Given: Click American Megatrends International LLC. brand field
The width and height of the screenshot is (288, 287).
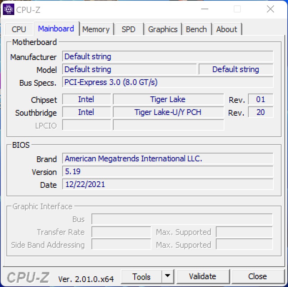Looking at the screenshot, I should 168,158.
